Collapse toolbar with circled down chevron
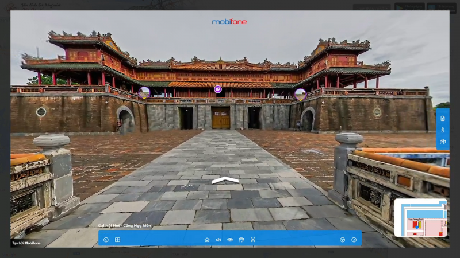This screenshot has height=258, width=460. click(x=342, y=240)
